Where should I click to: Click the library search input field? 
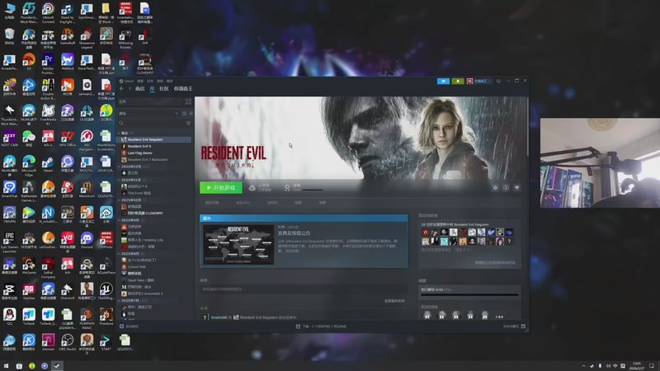154,123
